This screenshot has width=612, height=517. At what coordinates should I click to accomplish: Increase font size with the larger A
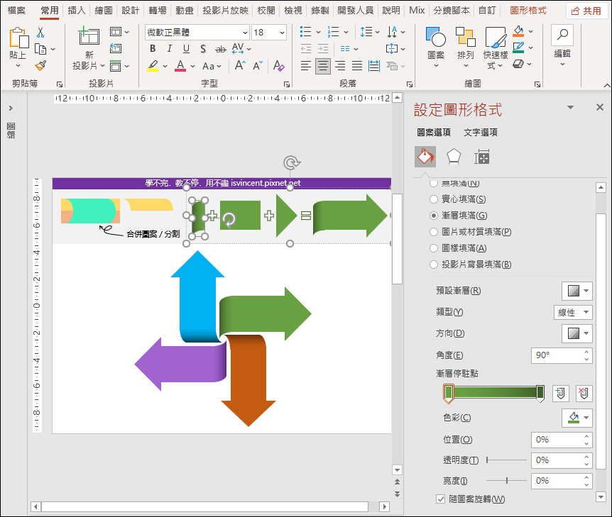point(240,65)
